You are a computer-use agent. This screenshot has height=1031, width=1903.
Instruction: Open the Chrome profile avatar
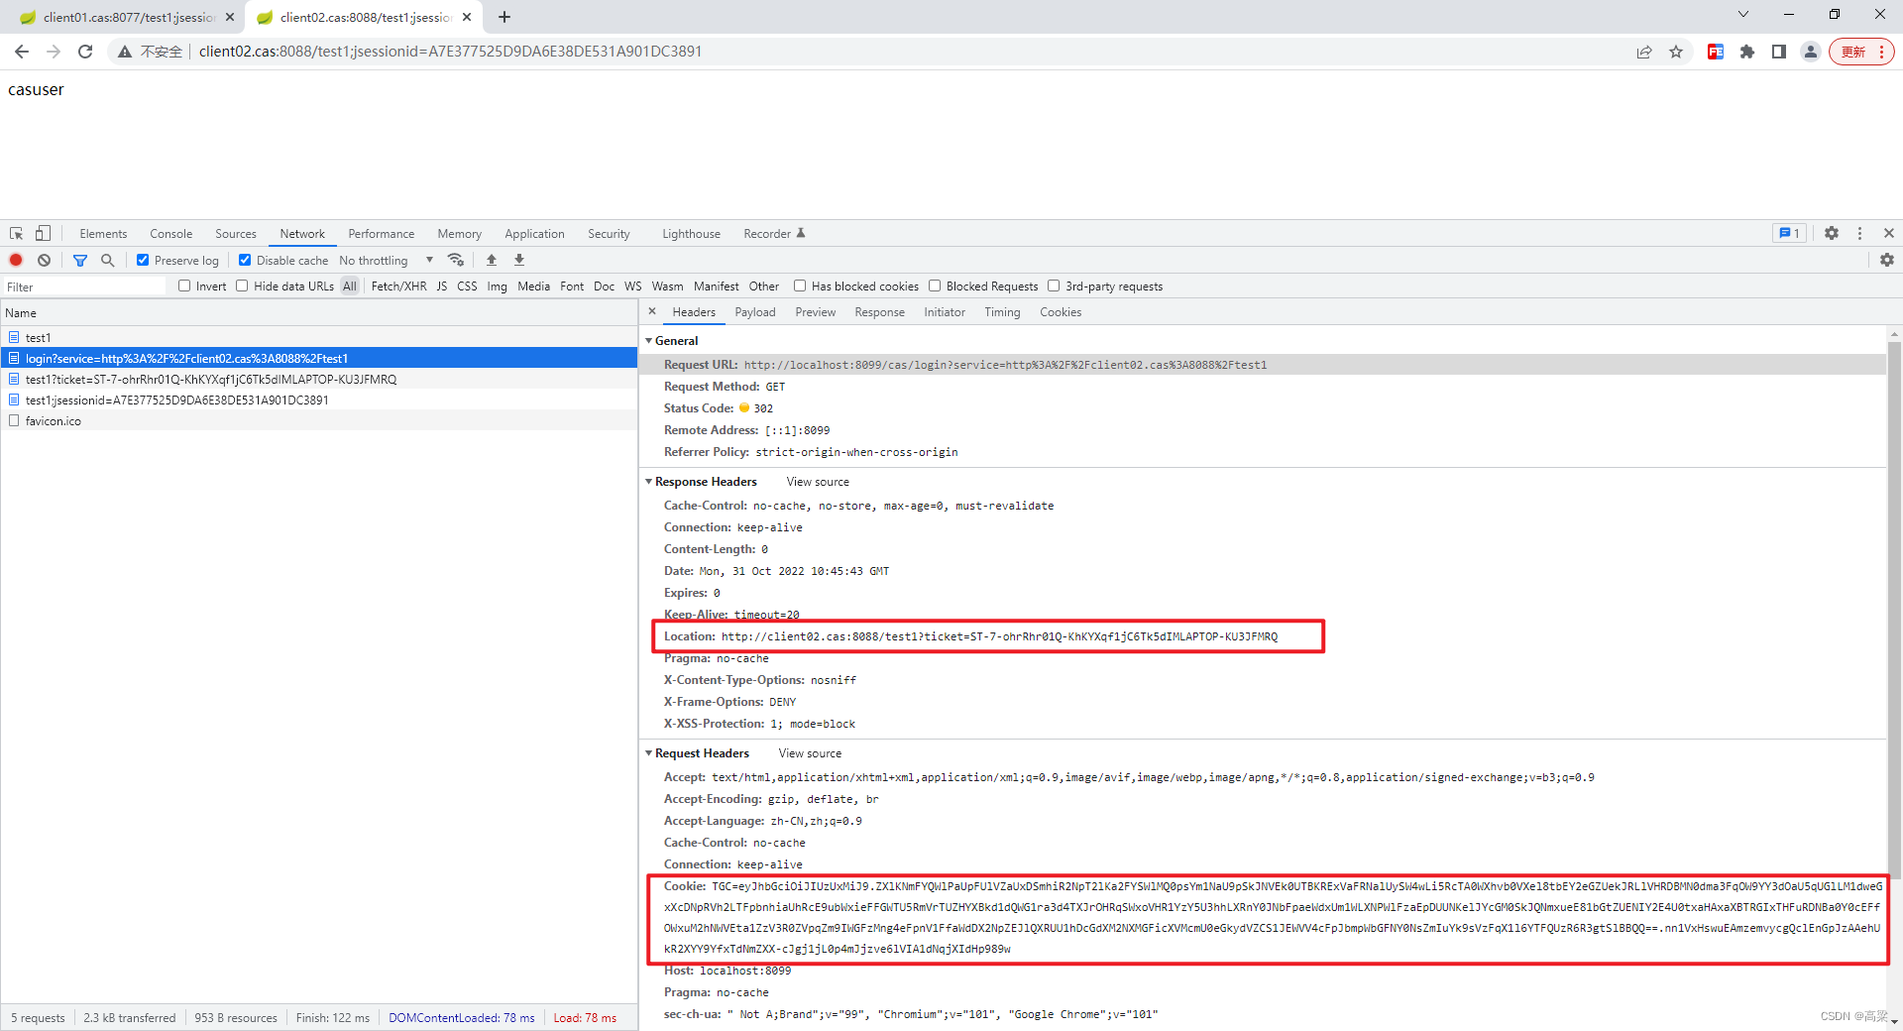tap(1811, 52)
